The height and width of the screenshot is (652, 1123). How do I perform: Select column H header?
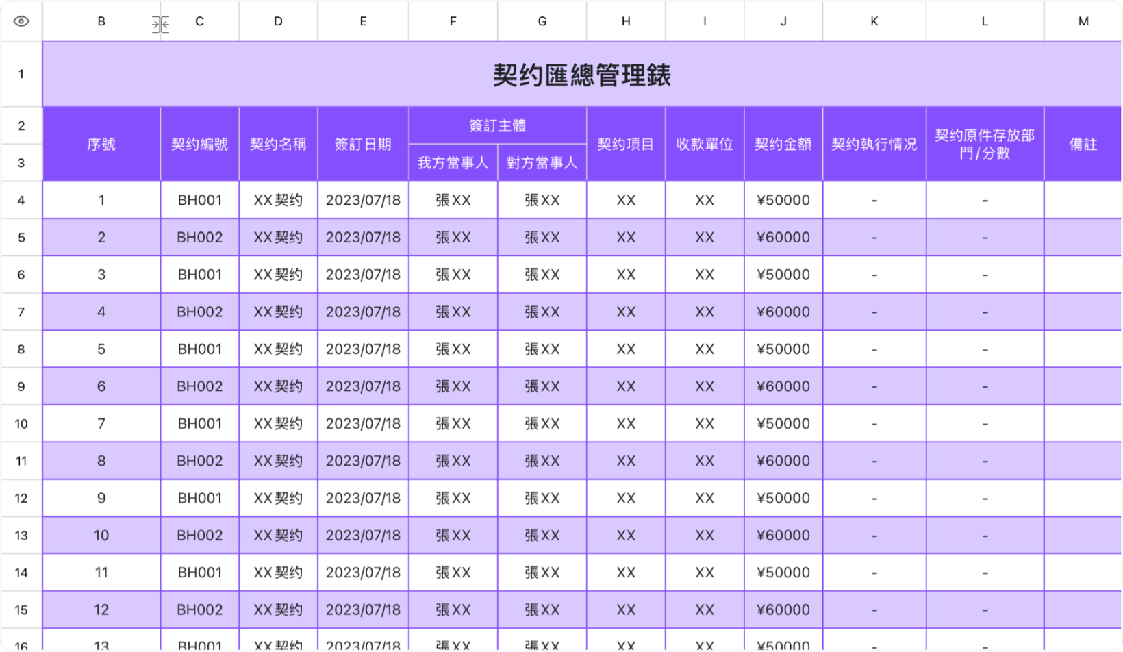coord(626,21)
